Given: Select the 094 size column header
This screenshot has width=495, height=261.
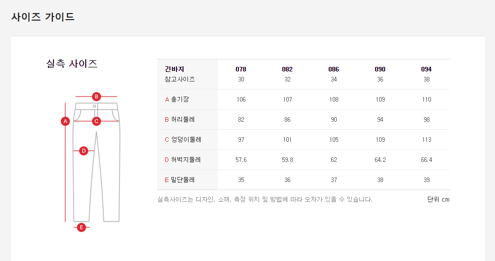Looking at the screenshot, I should click(426, 69).
